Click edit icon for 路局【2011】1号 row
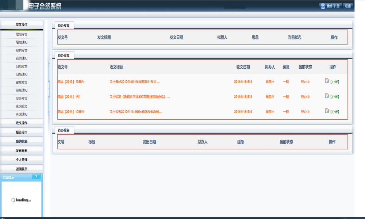365x219 pixels. point(327,96)
